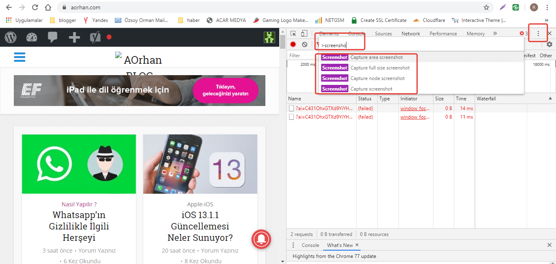The image size is (556, 264).
Task: Toggle the red network record button
Action: (293, 44)
